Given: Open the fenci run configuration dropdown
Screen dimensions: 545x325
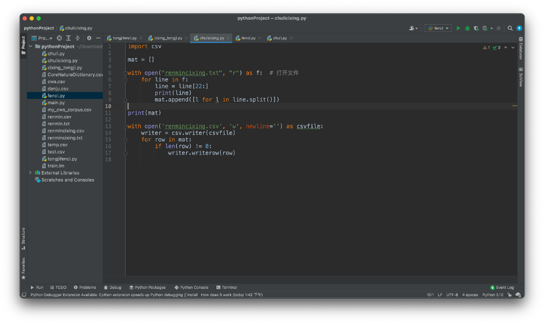Looking at the screenshot, I should pyautogui.click(x=438, y=28).
